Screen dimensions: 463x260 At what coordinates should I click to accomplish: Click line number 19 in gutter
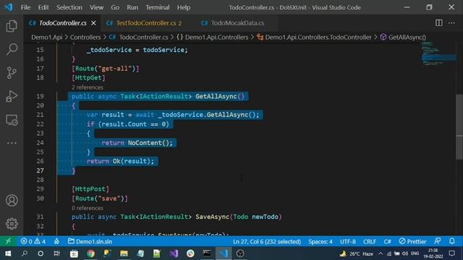[41, 96]
